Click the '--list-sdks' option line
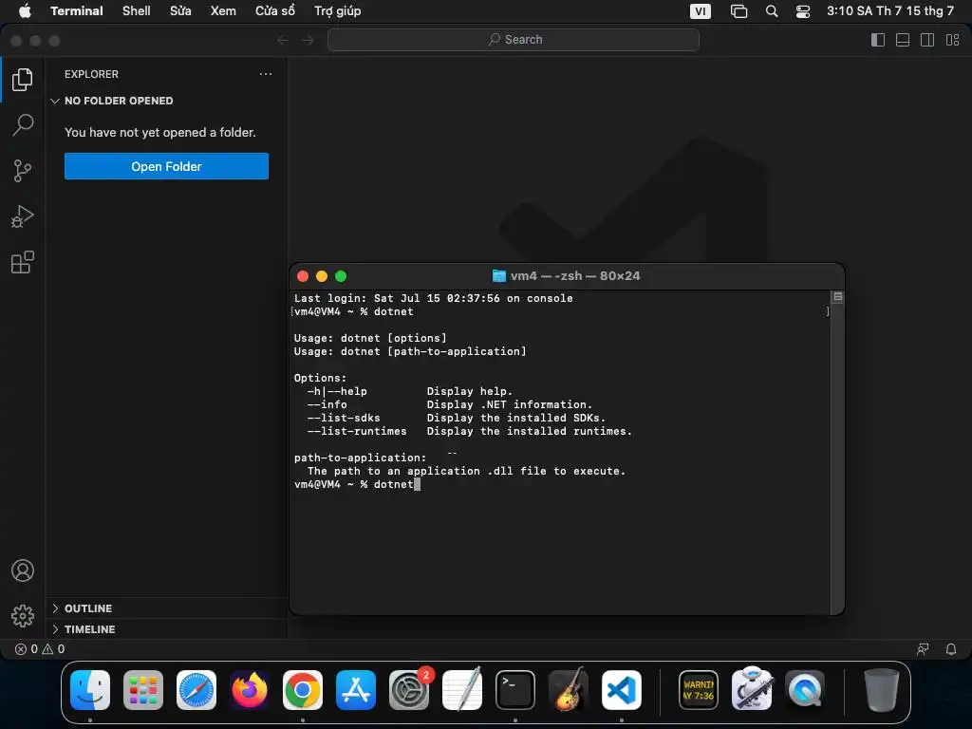Image resolution: width=972 pixels, height=729 pixels. (x=456, y=418)
